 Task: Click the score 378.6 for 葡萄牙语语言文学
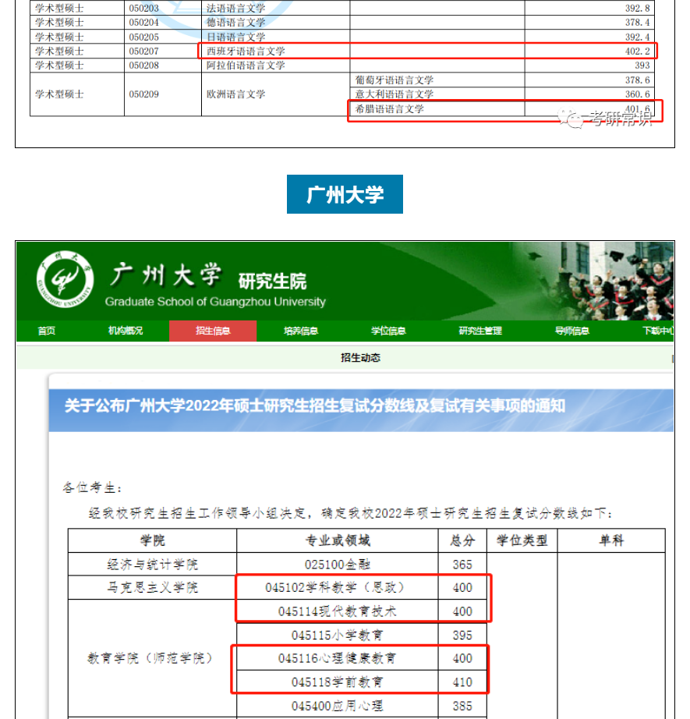click(638, 80)
